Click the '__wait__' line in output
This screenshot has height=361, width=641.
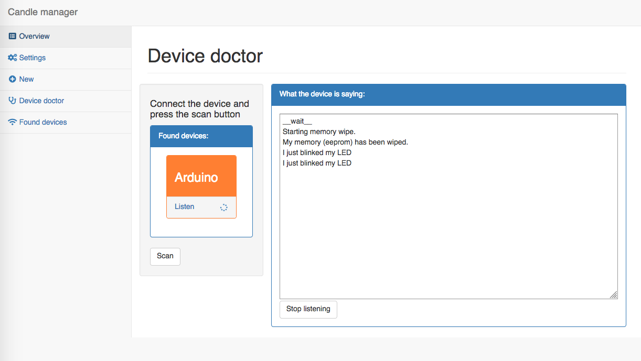[x=297, y=121]
